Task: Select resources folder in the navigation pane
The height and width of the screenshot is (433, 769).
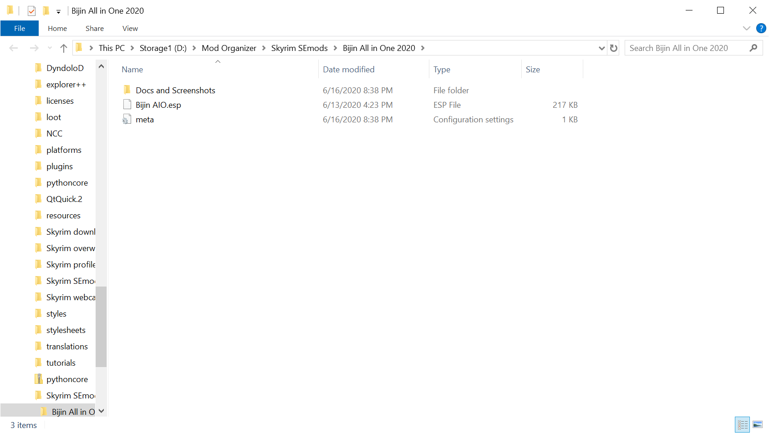Action: tap(63, 215)
